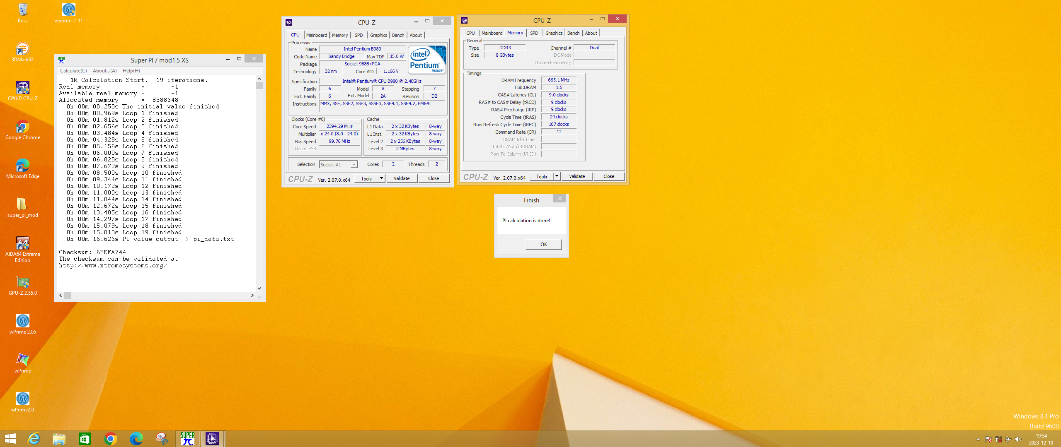Switch to CPU-Z on the taskbar

[213, 439]
